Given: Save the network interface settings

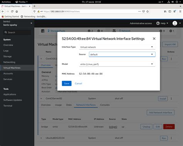Looking at the screenshot, I should 66,84.
